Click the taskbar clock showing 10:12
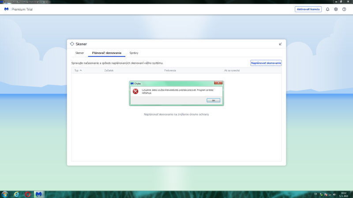This screenshot has width=353, height=198. click(344, 194)
